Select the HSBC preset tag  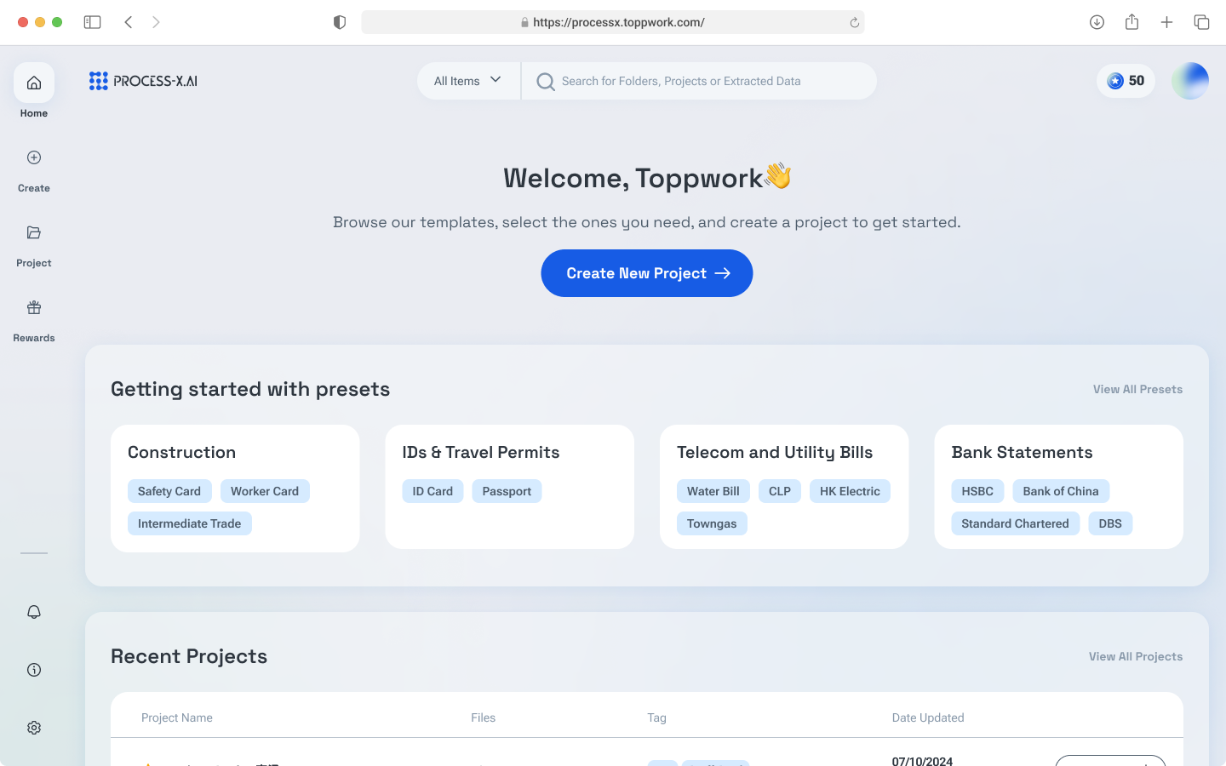click(x=977, y=491)
